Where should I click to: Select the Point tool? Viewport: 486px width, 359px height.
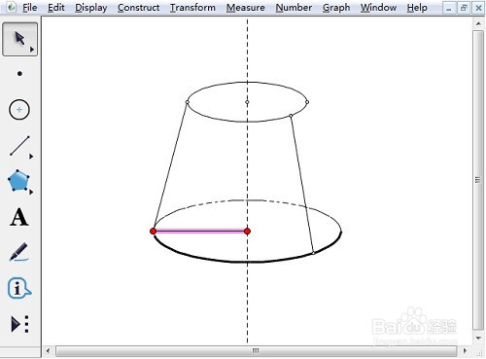coord(19,74)
